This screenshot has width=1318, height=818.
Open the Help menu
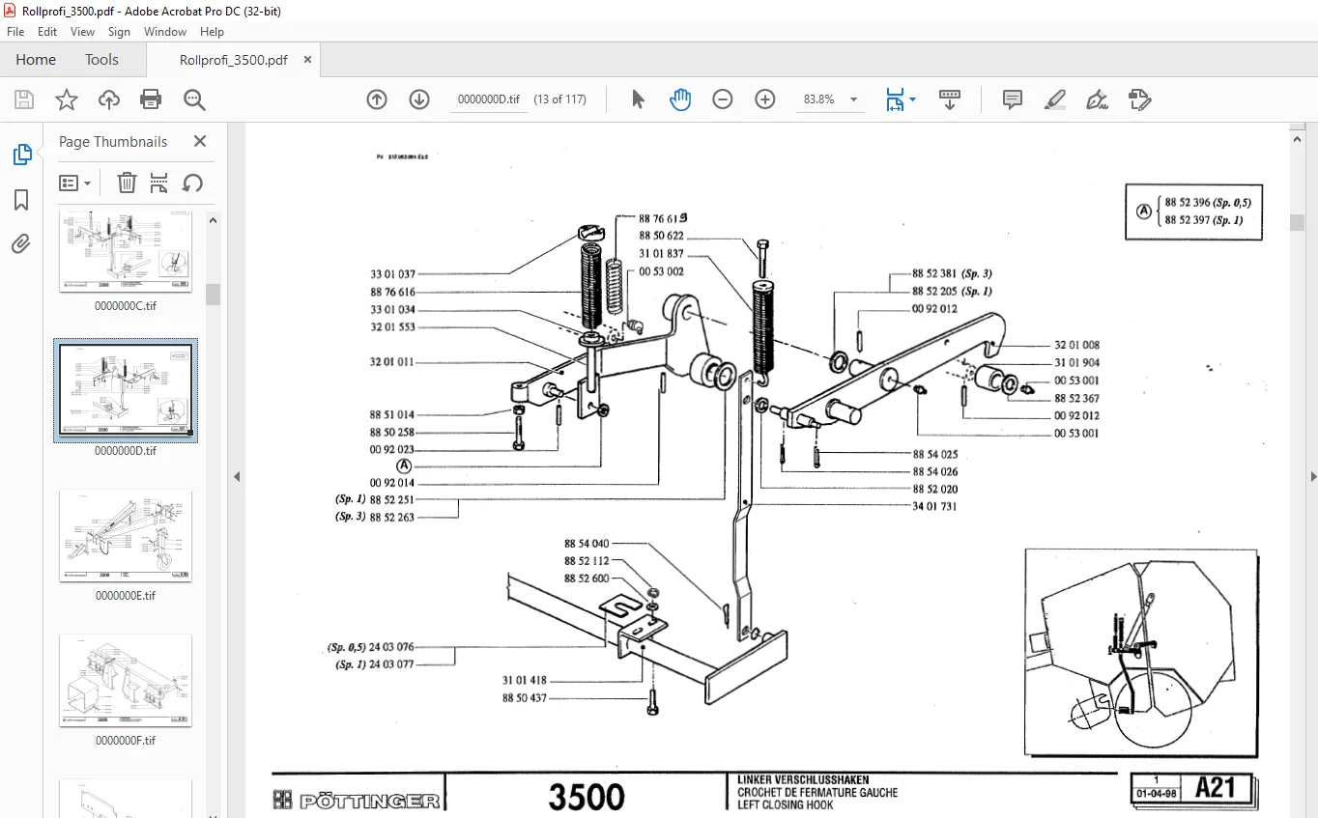[x=212, y=32]
